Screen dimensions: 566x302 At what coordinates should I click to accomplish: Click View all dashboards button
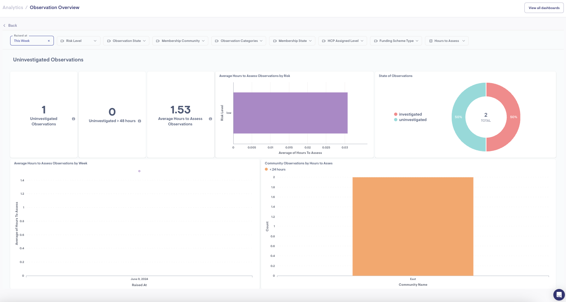point(544,8)
